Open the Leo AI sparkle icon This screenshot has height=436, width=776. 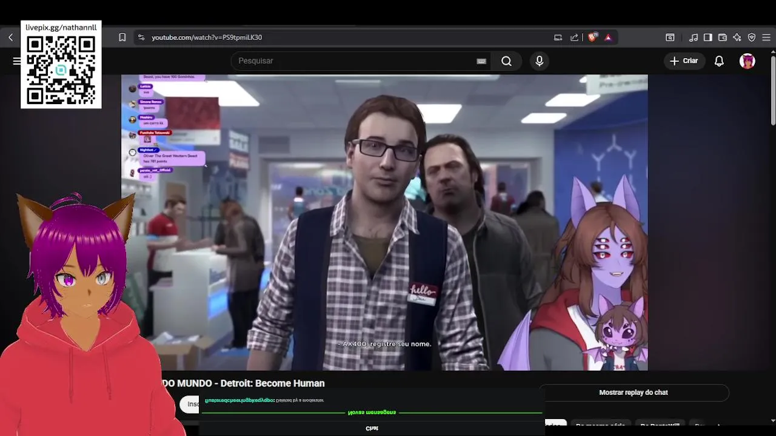(737, 38)
